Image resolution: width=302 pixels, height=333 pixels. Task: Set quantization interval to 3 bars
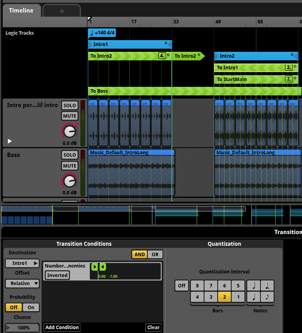click(x=211, y=297)
